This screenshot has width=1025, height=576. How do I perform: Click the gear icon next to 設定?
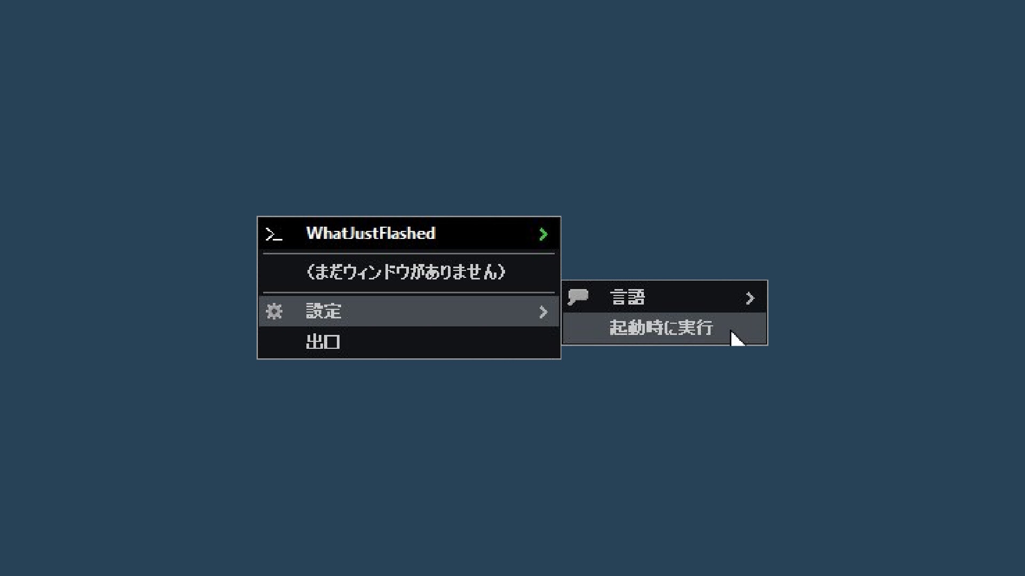pyautogui.click(x=274, y=311)
